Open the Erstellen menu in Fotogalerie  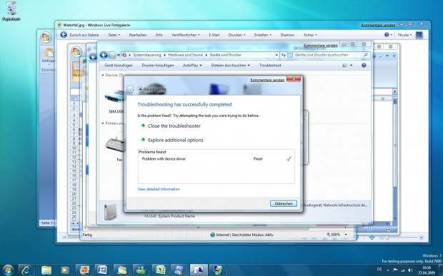262,35
